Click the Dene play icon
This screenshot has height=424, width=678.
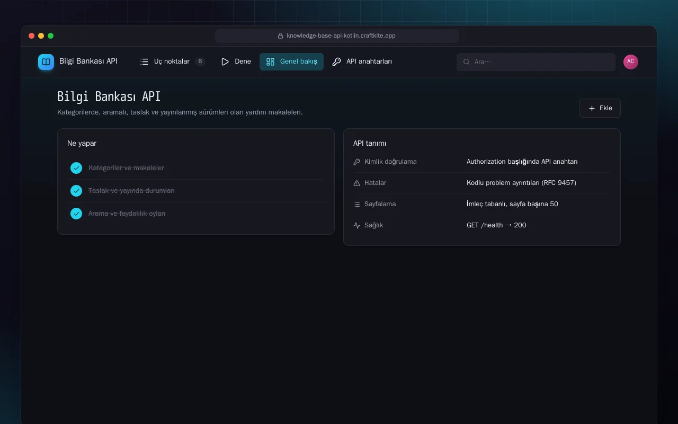point(225,61)
